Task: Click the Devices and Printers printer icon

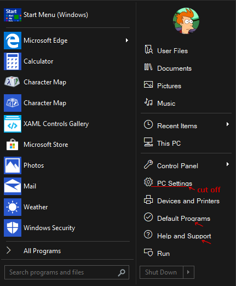Action: 148,199
